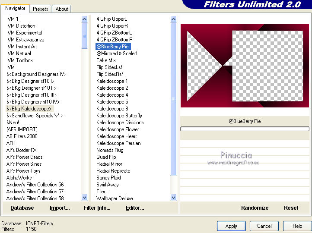Select Alf's Power Grads category
Screen dimensions: 312x233
25,157
